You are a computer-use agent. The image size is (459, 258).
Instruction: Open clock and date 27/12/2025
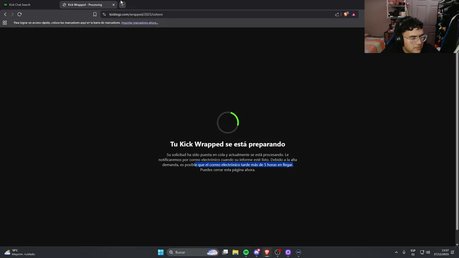click(441, 252)
